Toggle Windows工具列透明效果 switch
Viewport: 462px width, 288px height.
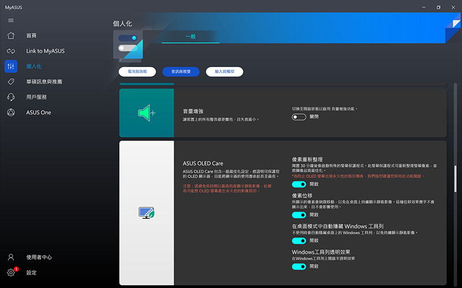click(x=299, y=267)
